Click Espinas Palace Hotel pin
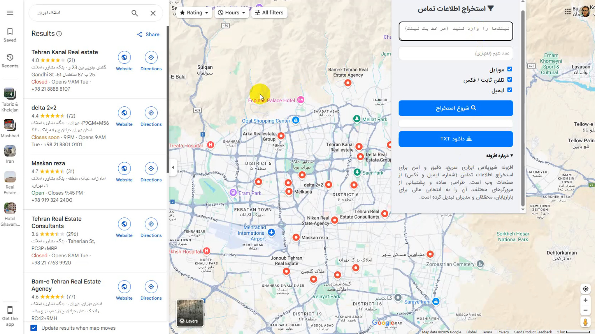 pos(300,100)
